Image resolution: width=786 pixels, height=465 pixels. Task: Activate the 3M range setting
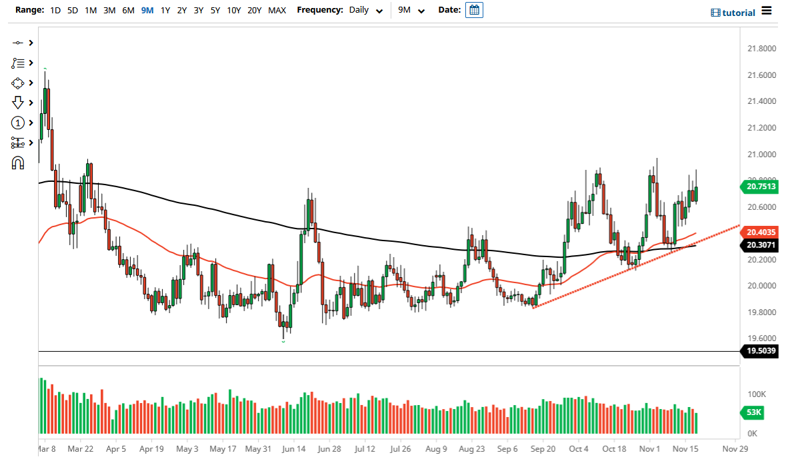(109, 11)
